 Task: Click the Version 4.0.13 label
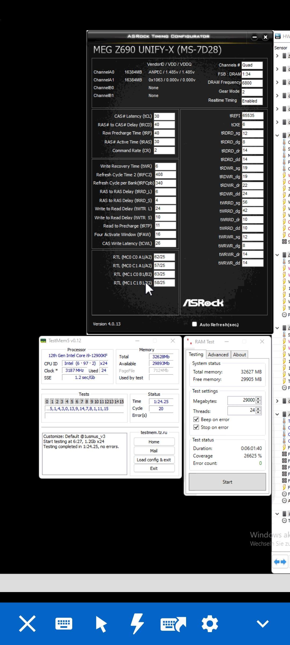tap(107, 324)
